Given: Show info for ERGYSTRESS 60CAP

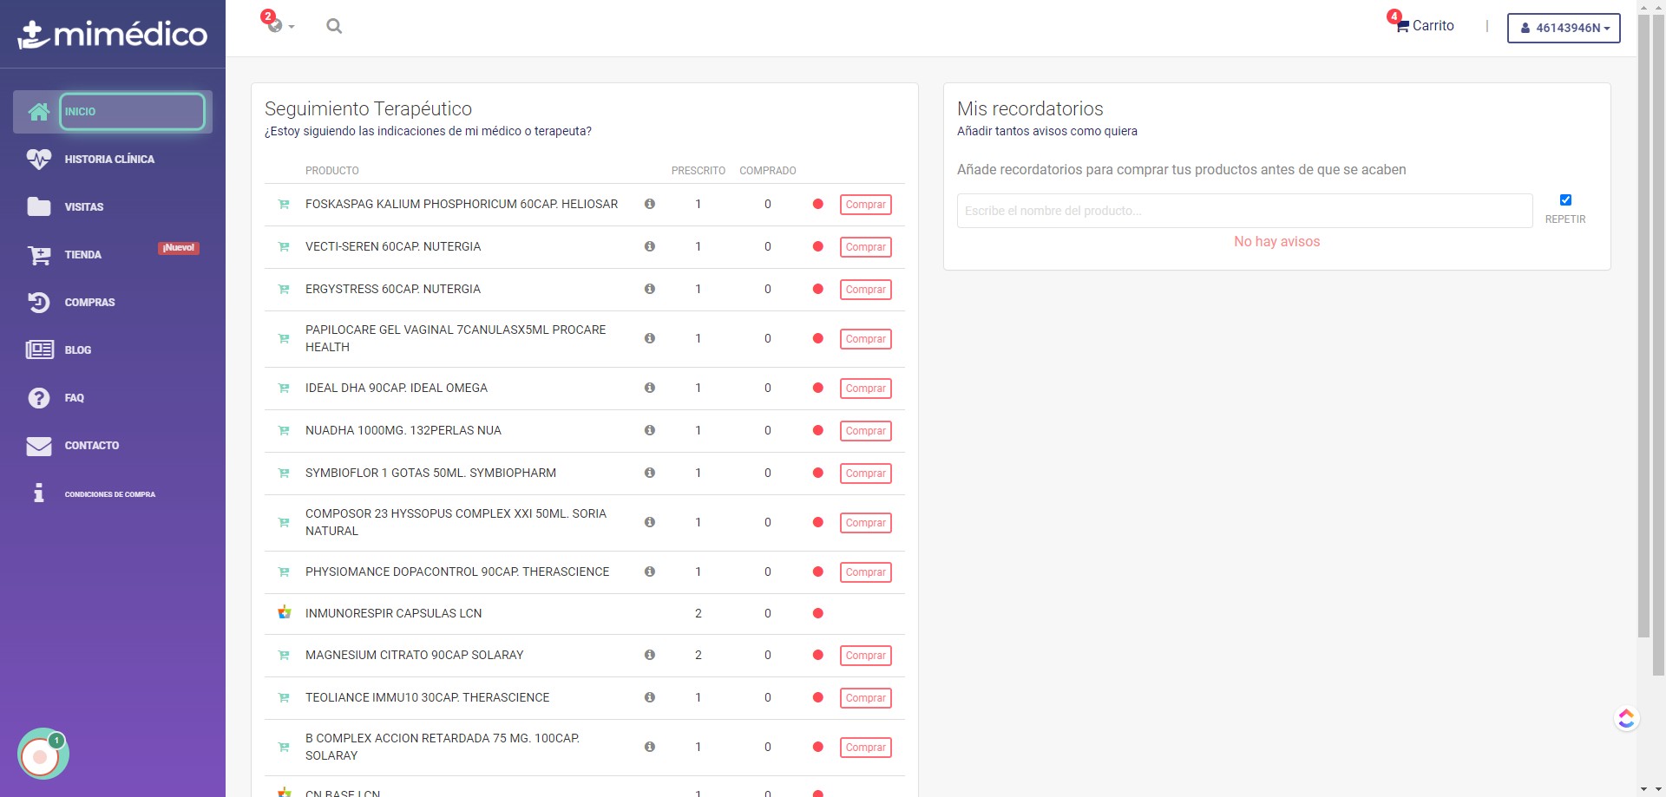Looking at the screenshot, I should pyautogui.click(x=649, y=289).
